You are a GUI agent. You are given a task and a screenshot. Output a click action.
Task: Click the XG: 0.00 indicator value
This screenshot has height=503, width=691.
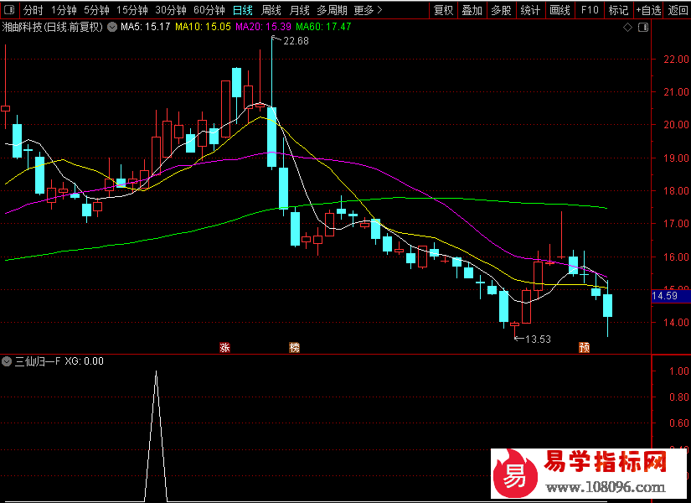(x=84, y=361)
